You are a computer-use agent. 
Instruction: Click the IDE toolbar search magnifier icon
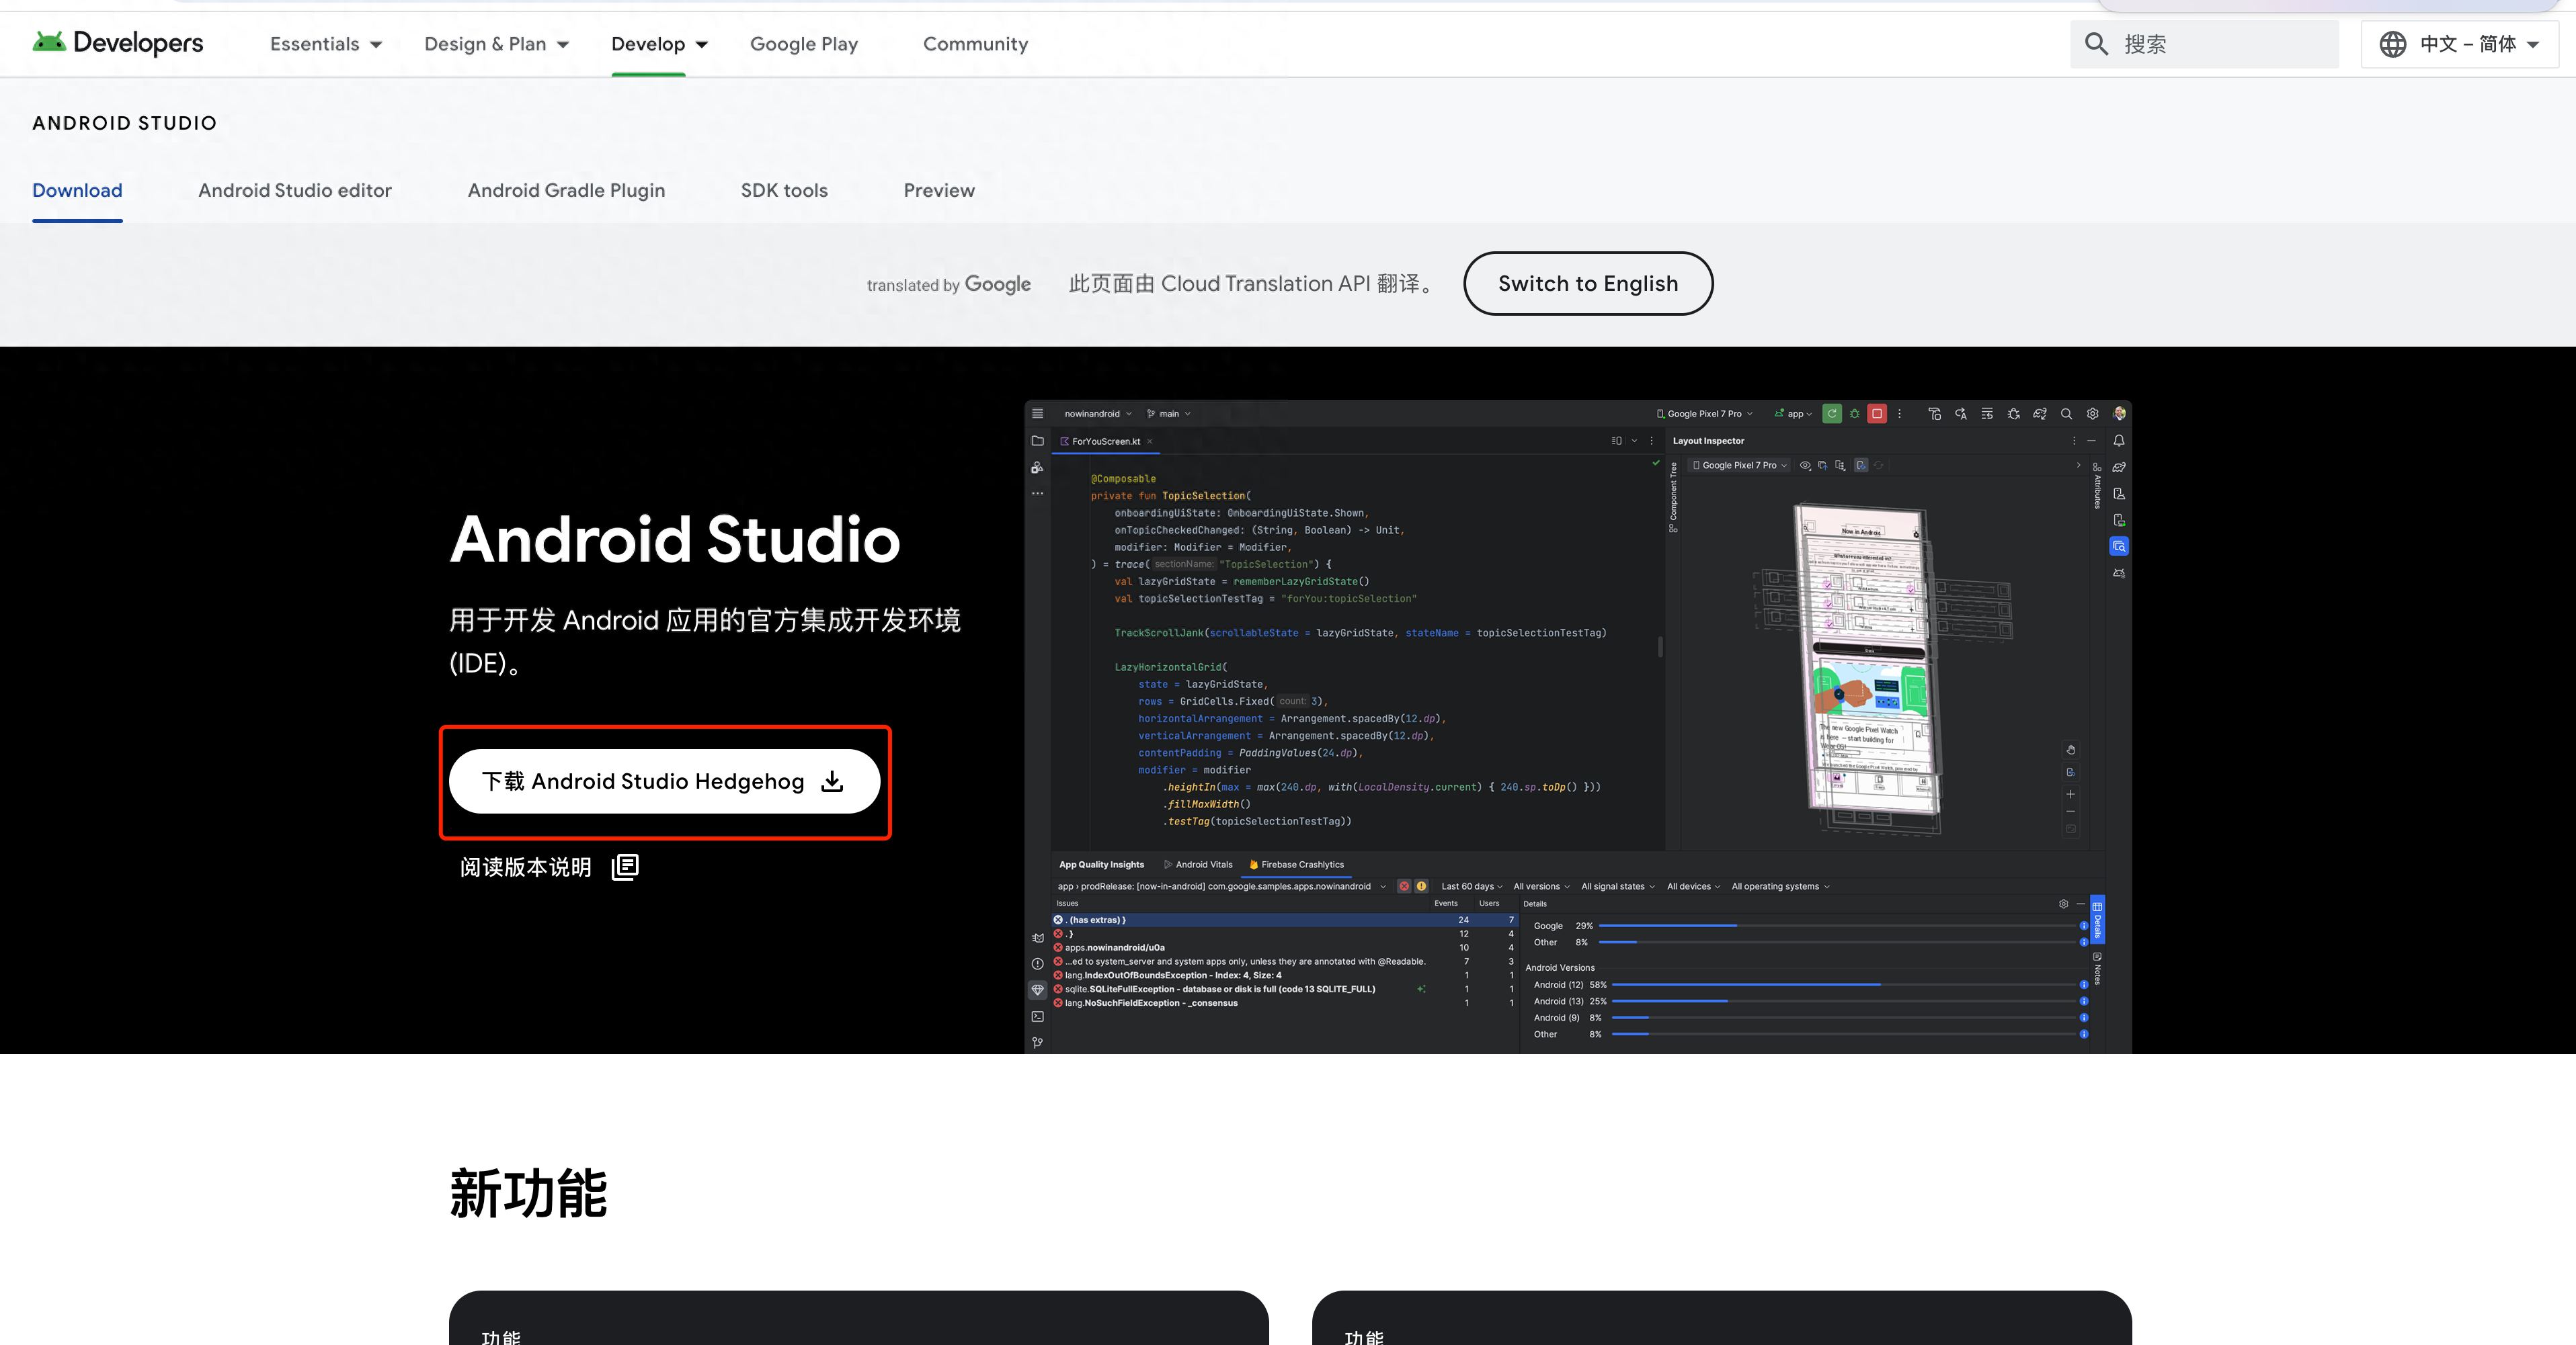click(2066, 414)
